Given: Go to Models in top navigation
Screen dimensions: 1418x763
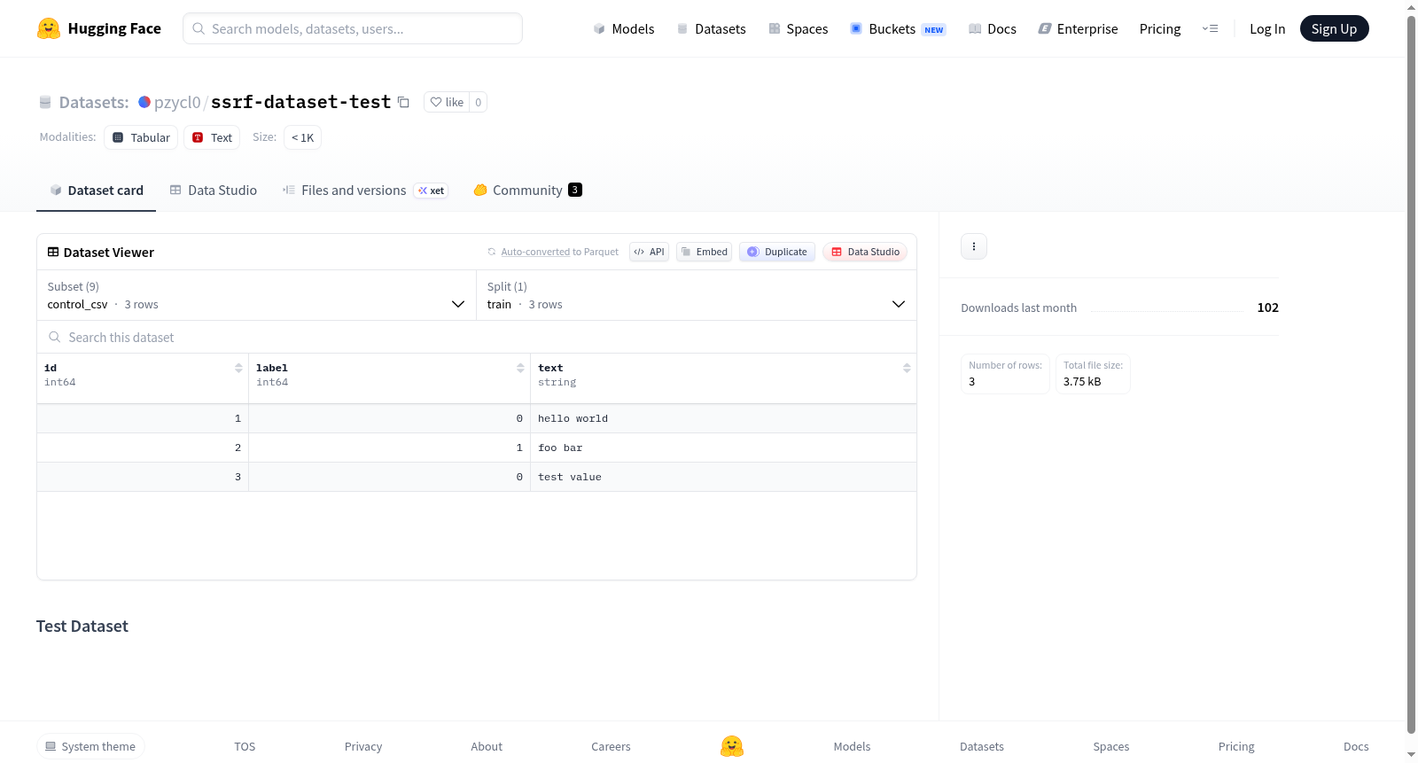Looking at the screenshot, I should click(624, 28).
